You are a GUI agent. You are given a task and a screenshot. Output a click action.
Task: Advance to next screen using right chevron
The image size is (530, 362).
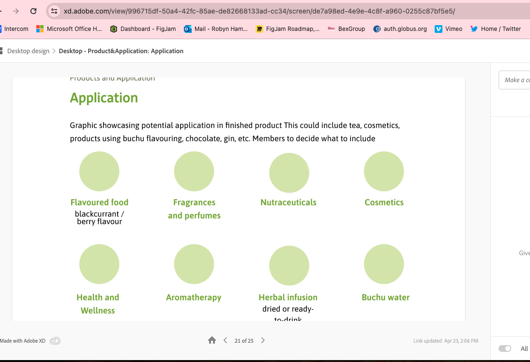point(263,340)
